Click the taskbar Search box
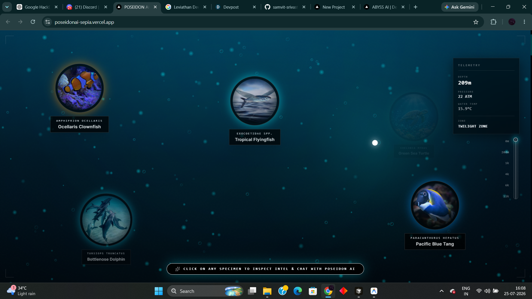532x299 pixels. (x=205, y=291)
